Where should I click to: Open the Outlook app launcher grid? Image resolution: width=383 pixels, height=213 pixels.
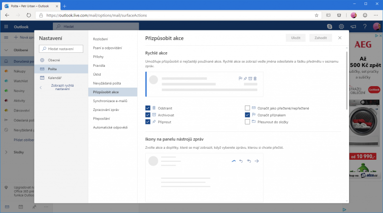[6, 26]
